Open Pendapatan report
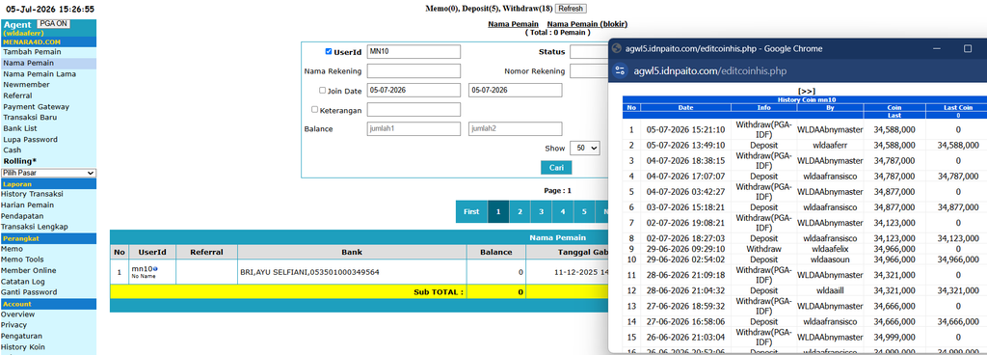This screenshot has height=355, width=987. 21,216
